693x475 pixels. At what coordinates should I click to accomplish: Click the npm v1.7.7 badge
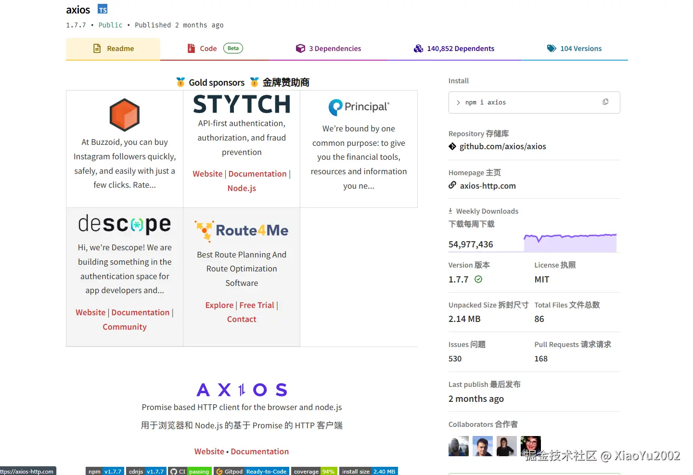click(105, 471)
